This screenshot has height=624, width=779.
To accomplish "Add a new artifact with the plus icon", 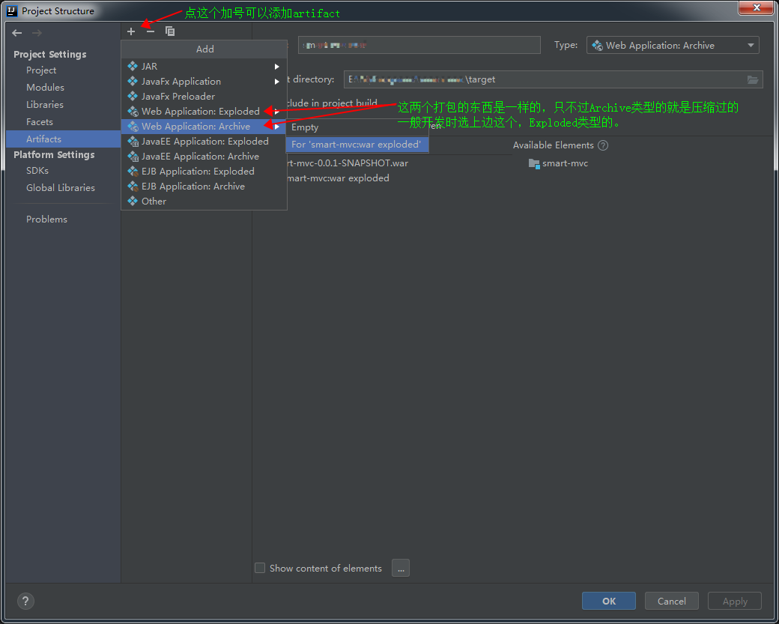I will [130, 31].
